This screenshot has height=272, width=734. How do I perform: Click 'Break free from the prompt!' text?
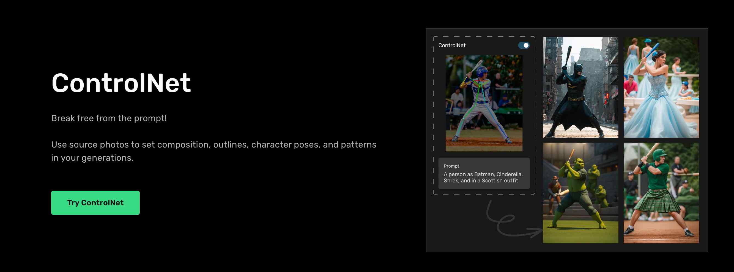tap(109, 118)
